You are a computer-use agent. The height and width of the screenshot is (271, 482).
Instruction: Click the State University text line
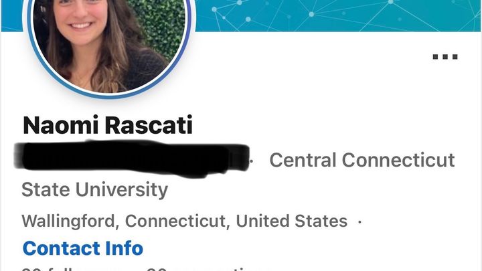point(94,189)
